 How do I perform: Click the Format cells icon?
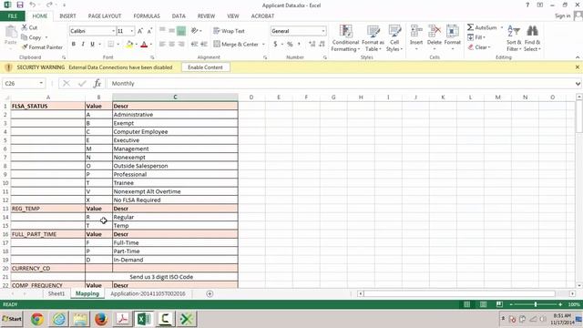click(453, 31)
